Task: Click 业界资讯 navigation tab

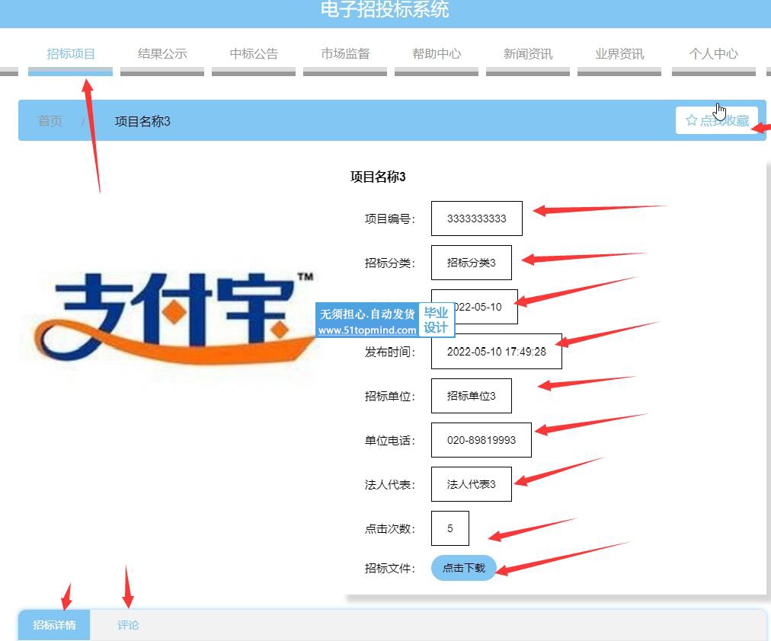Action: 619,53
